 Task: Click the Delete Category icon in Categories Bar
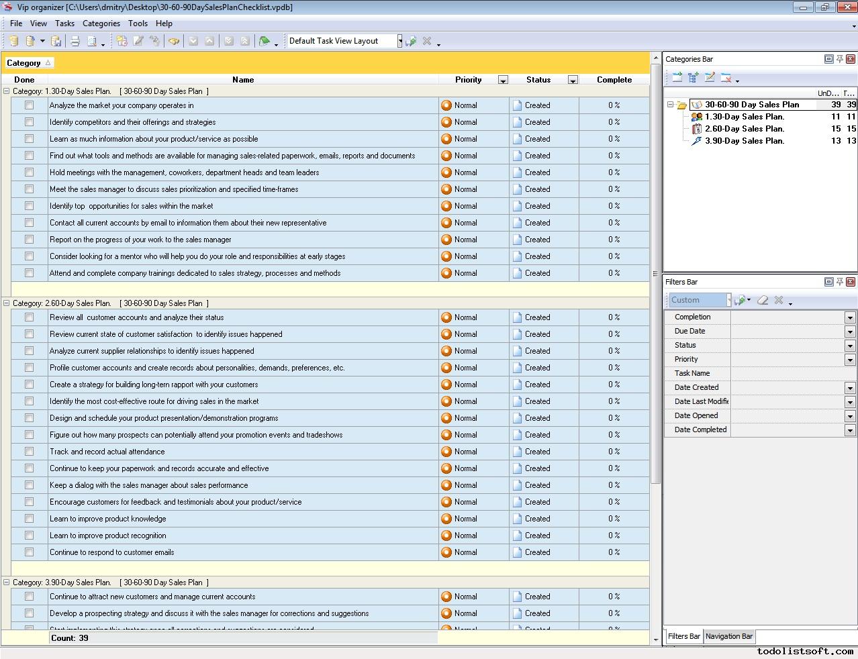coord(726,78)
